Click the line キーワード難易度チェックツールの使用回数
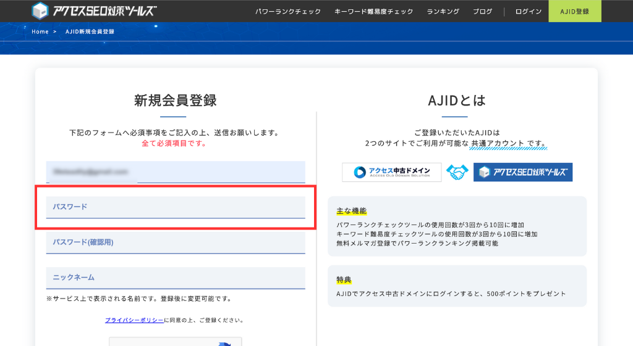633x346 pixels. pyautogui.click(x=437, y=234)
